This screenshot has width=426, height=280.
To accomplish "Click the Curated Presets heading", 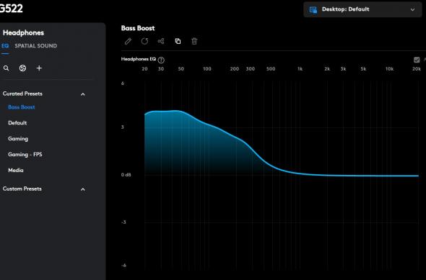I will 22,94.
